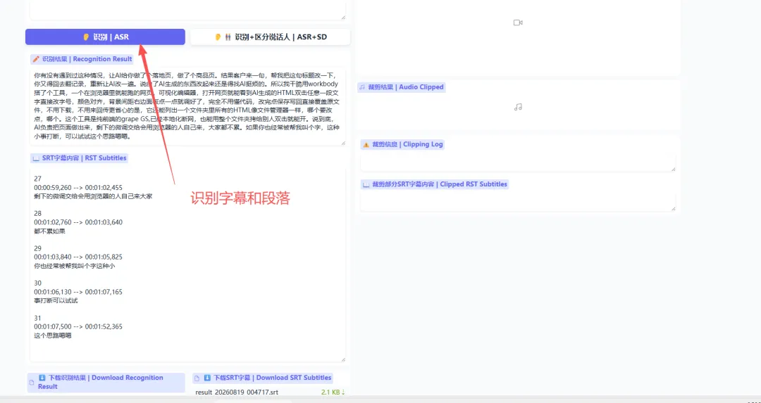The image size is (761, 403).
Task: Click the pencil icon beside Recognition Result
Action: coord(36,59)
